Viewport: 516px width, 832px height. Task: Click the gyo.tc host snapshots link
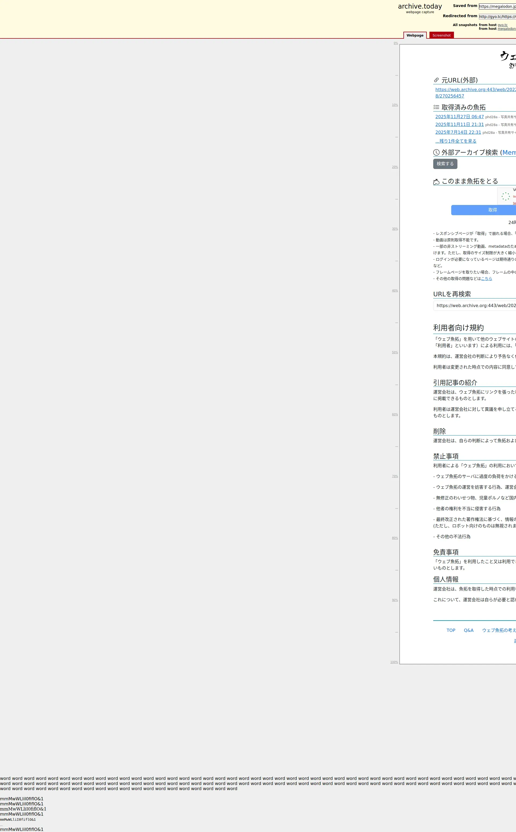502,25
